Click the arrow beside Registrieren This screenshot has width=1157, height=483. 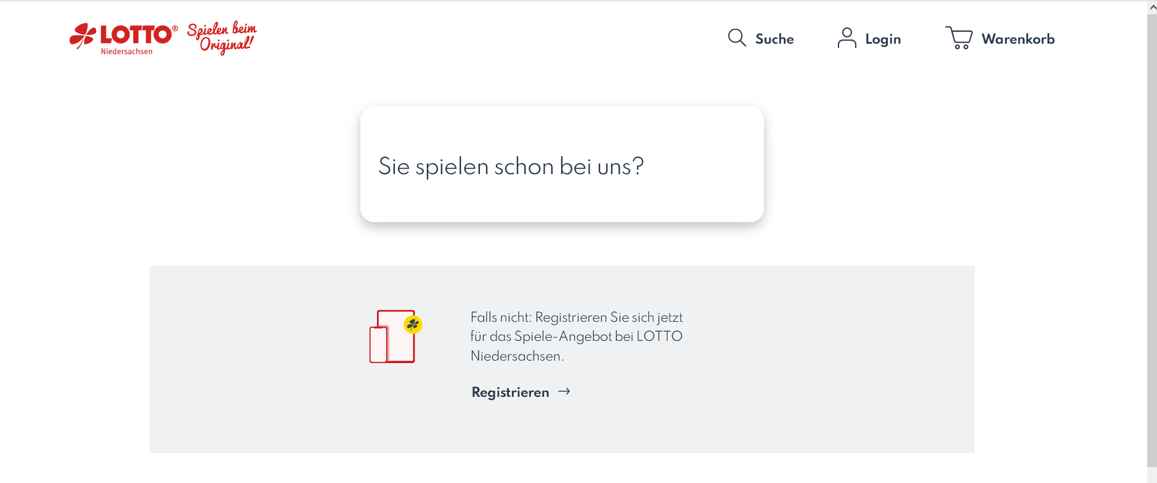click(564, 391)
